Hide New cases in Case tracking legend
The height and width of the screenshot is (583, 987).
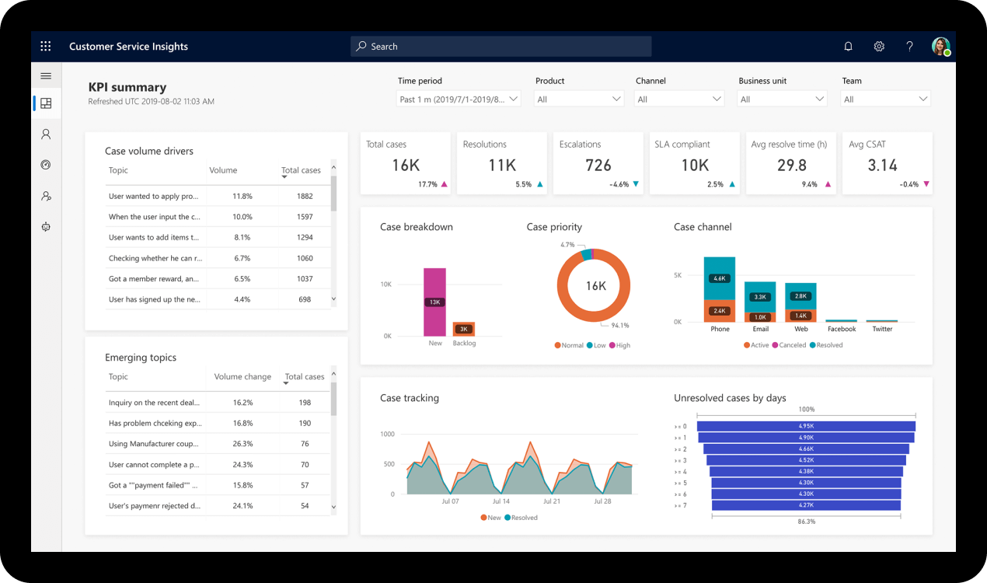[490, 517]
